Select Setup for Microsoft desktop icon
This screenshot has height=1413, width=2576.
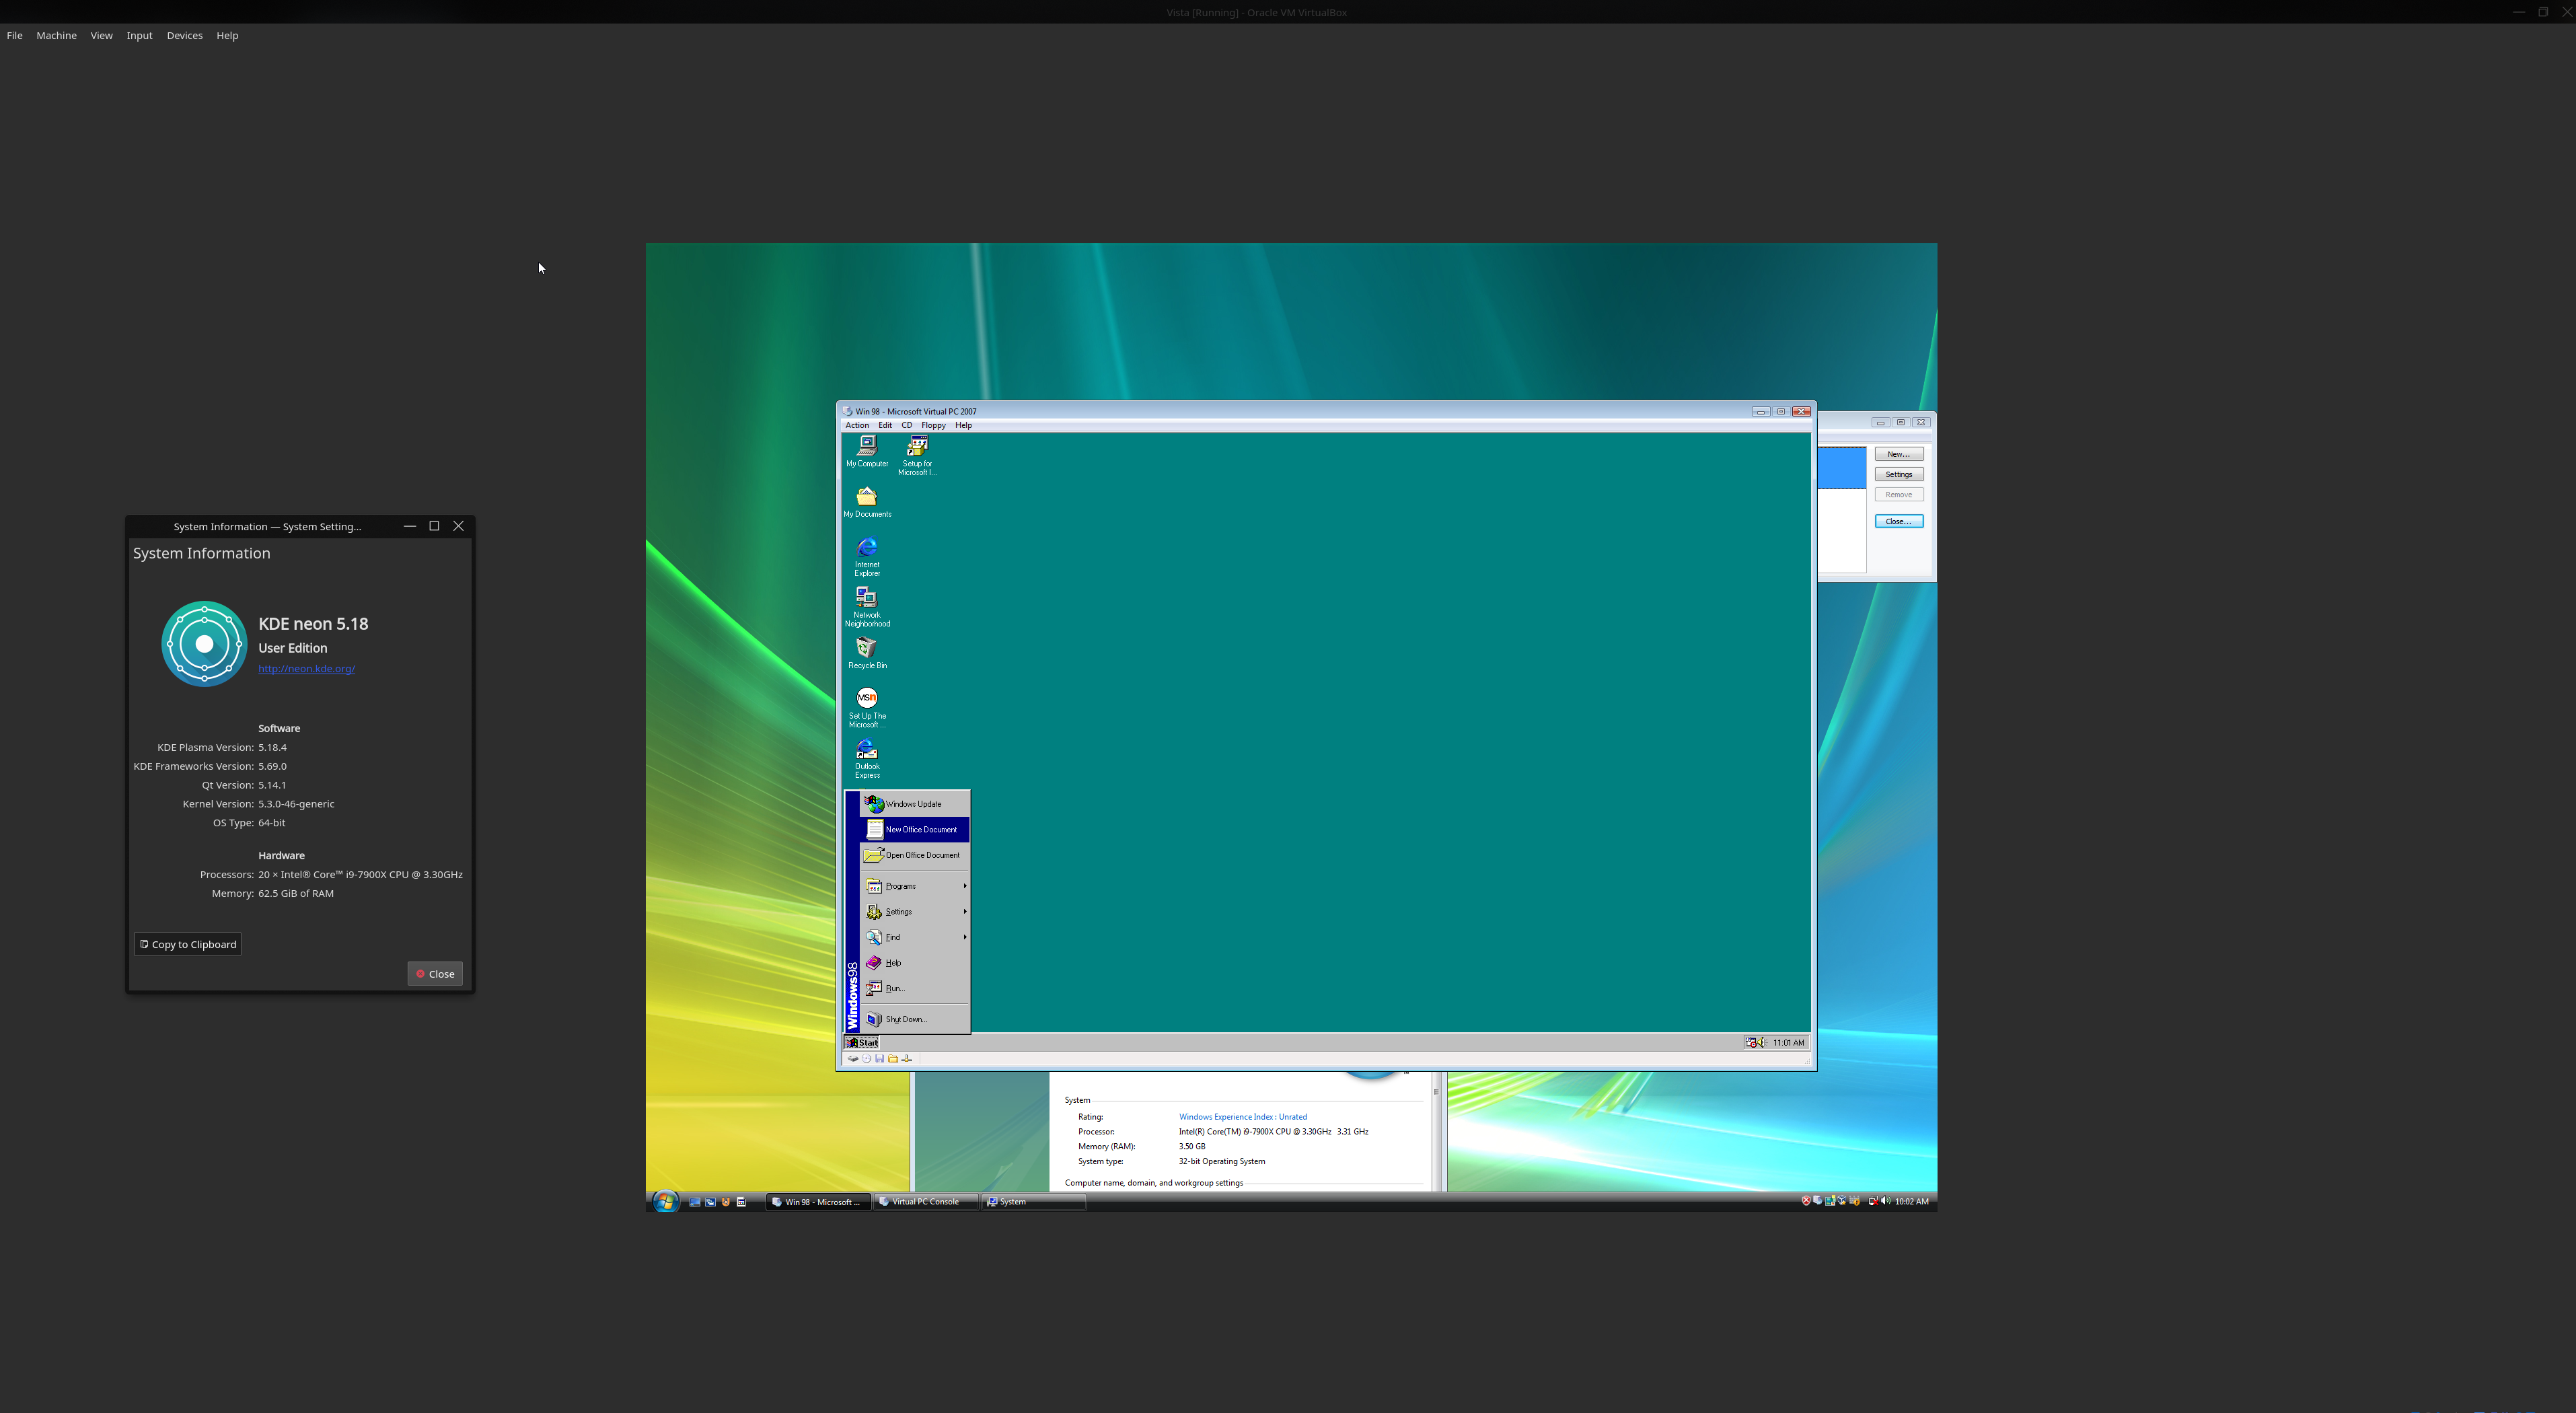[917, 456]
